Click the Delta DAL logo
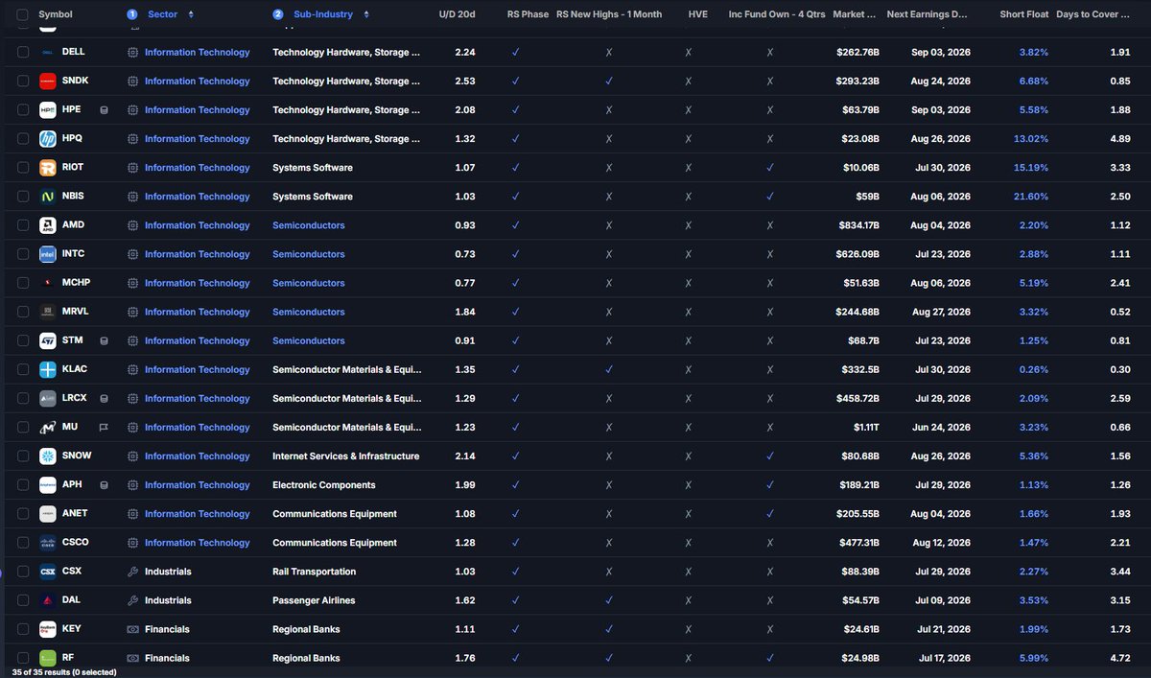 48,600
